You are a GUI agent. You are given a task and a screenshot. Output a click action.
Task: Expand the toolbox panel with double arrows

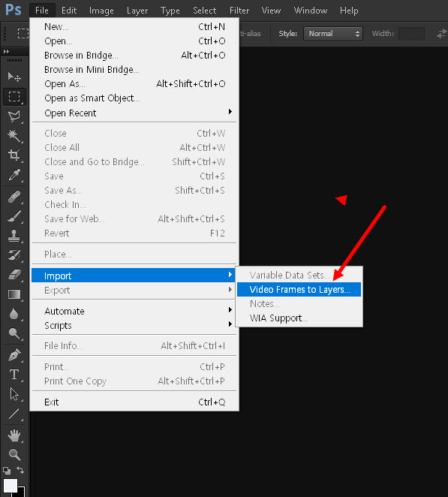(6, 51)
